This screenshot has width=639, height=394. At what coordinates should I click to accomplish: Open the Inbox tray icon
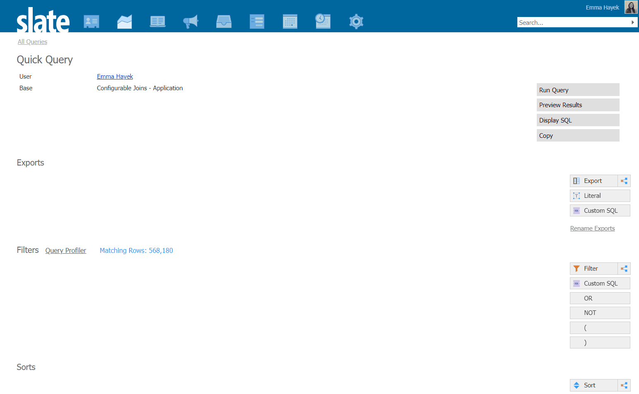(224, 22)
